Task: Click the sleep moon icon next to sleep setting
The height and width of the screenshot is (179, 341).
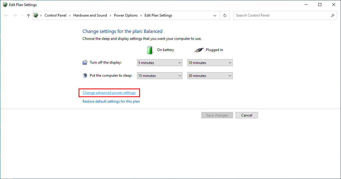Action: pyautogui.click(x=85, y=75)
